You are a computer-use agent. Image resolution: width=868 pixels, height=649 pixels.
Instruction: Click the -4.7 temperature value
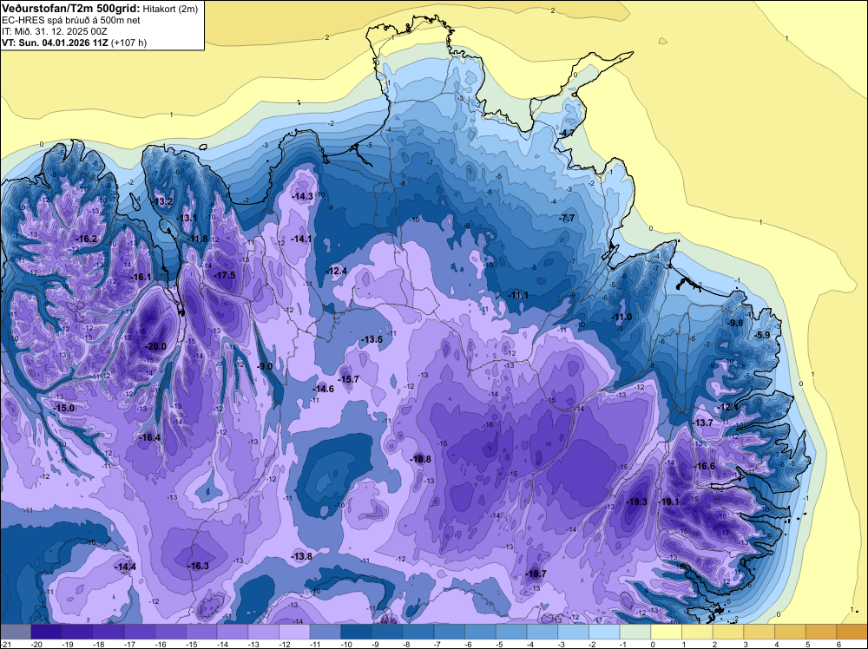tap(566, 134)
